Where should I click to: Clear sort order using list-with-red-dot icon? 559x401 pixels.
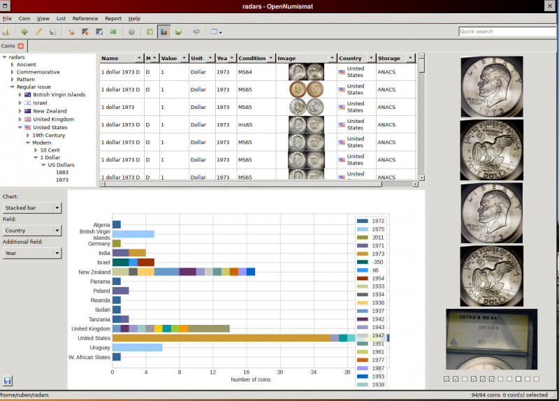click(85, 31)
